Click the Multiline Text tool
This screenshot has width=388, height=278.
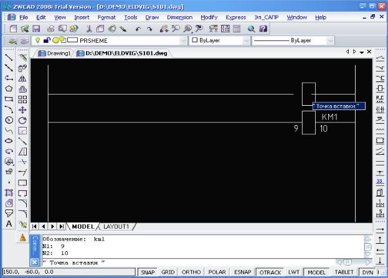pyautogui.click(x=9, y=224)
